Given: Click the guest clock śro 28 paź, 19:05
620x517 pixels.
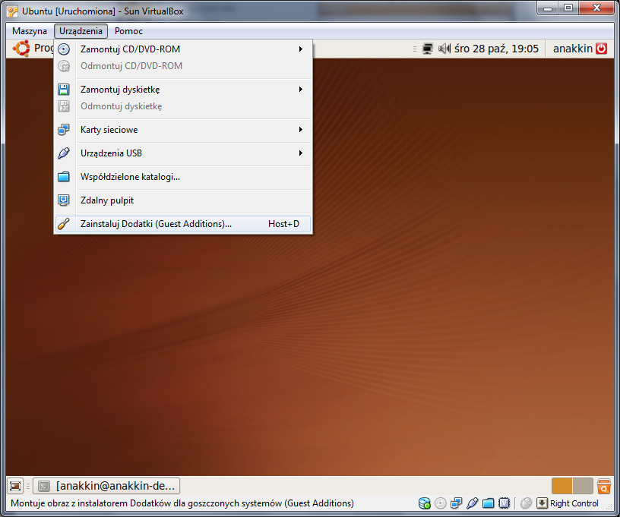Looking at the screenshot, I should 496,49.
